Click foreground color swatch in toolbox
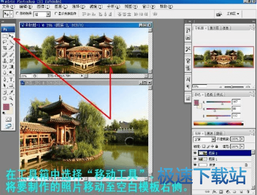This screenshot has width=257, height=195. click(6, 107)
